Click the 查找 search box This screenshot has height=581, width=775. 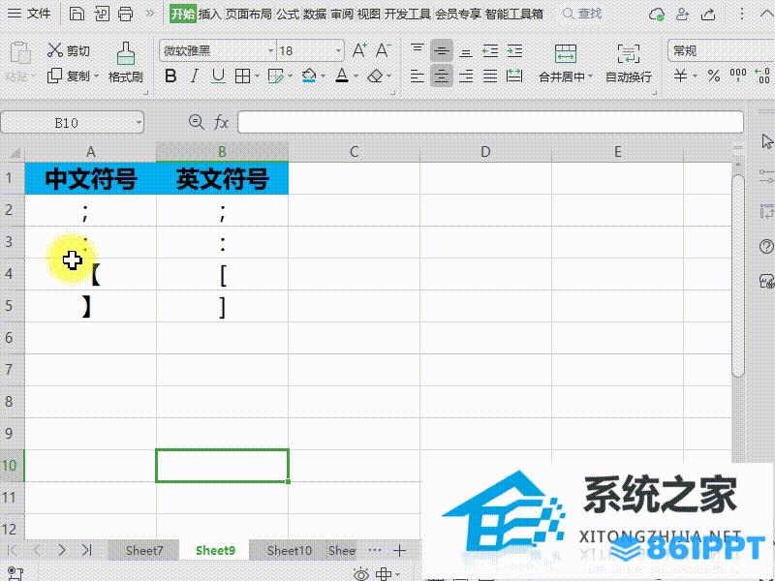coord(583,14)
